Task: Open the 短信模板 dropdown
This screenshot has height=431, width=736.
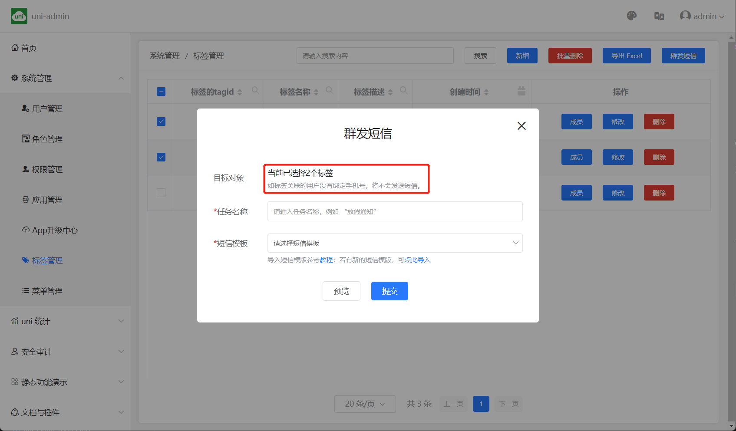Action: pyautogui.click(x=395, y=243)
